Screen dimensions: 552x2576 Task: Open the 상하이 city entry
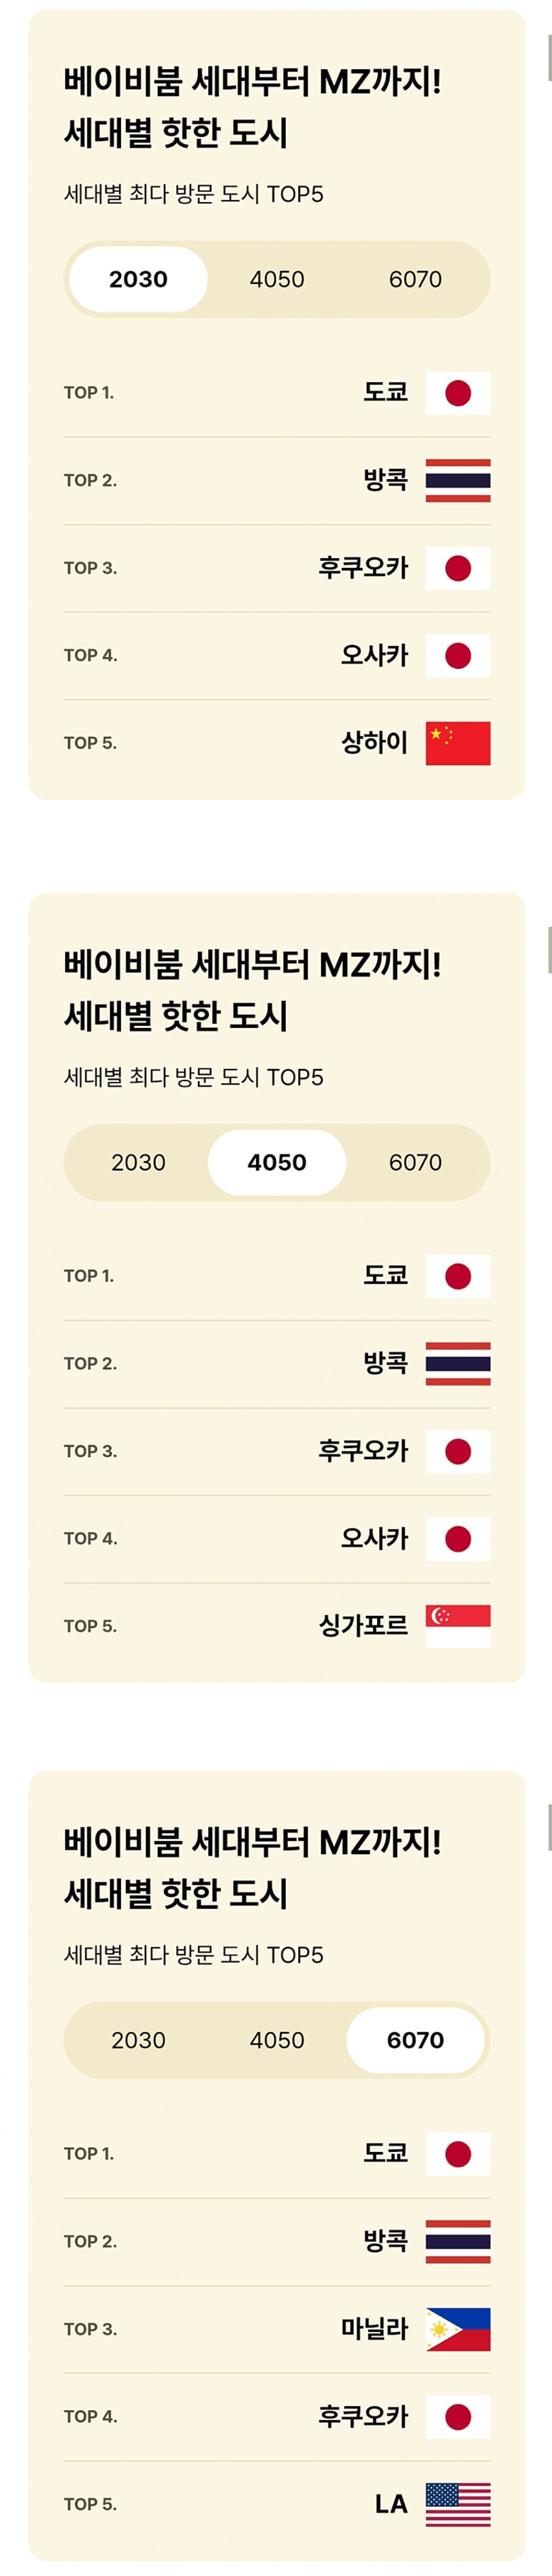(374, 742)
